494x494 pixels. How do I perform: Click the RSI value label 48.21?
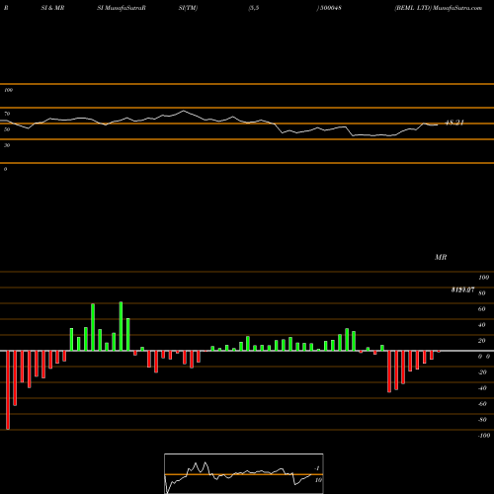pyautogui.click(x=454, y=123)
